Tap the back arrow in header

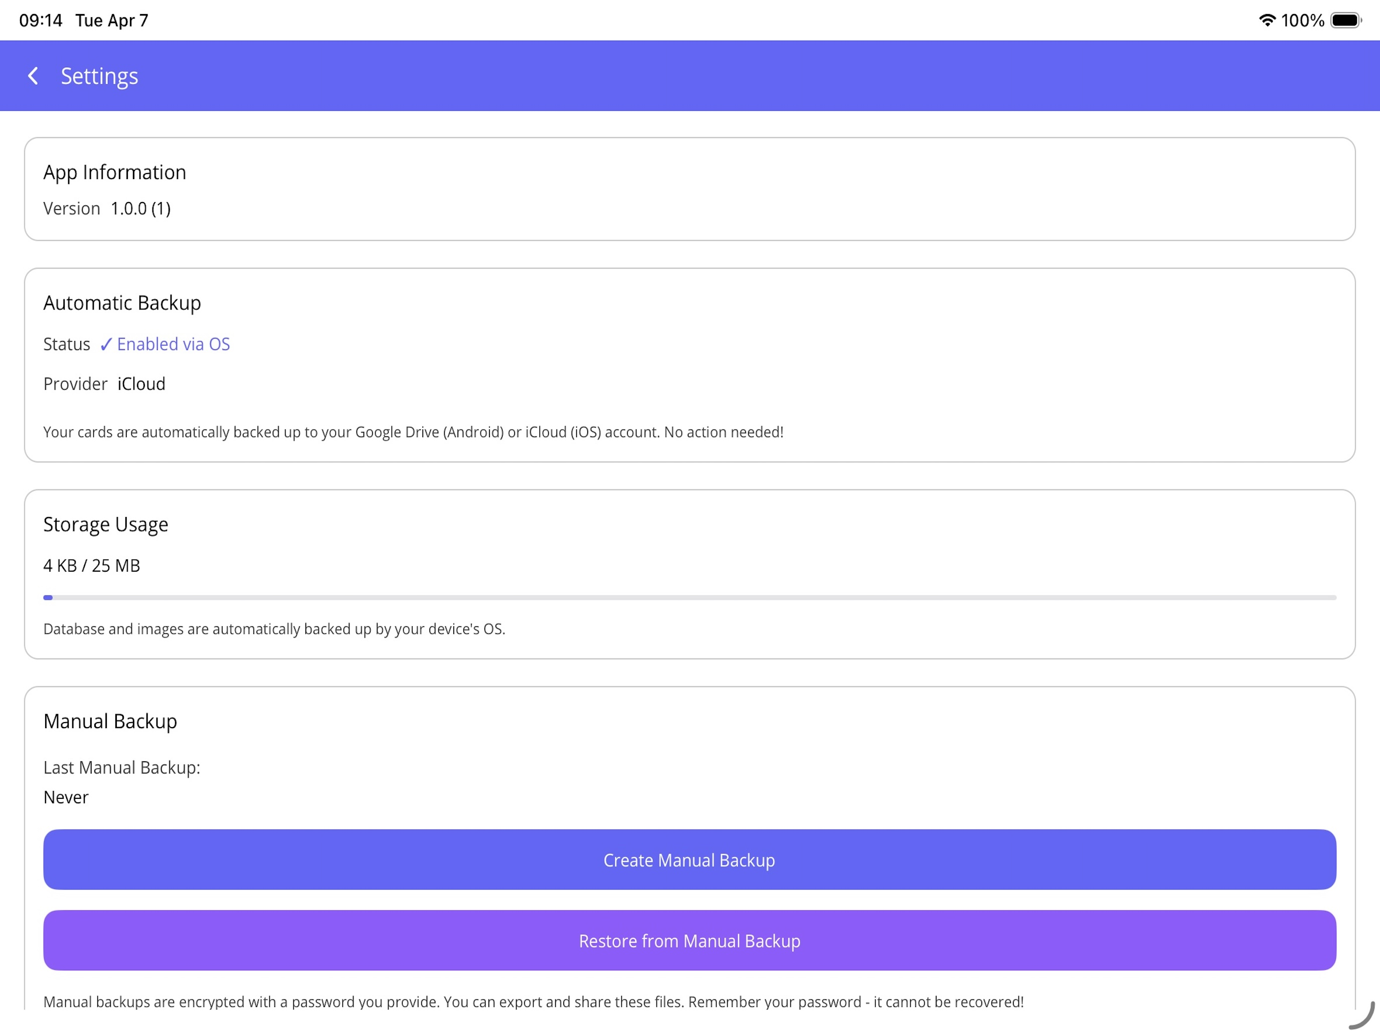33,76
